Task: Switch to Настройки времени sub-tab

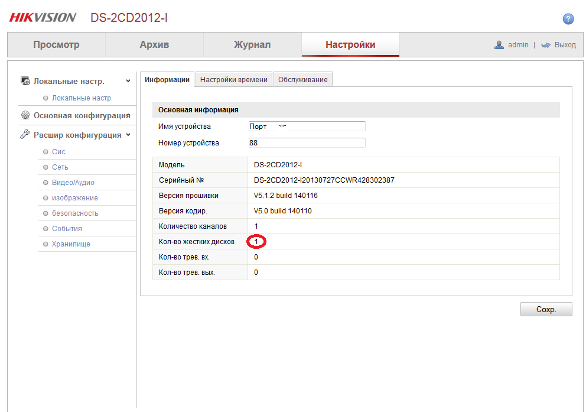Action: [234, 79]
